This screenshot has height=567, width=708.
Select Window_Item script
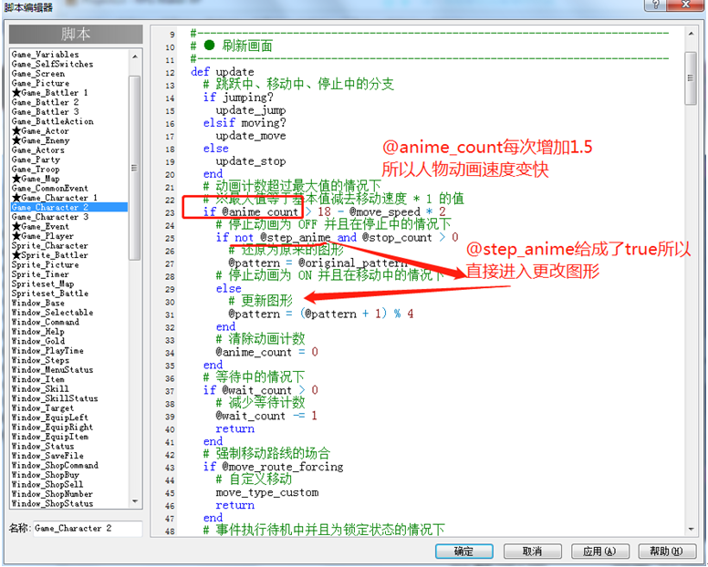38,379
